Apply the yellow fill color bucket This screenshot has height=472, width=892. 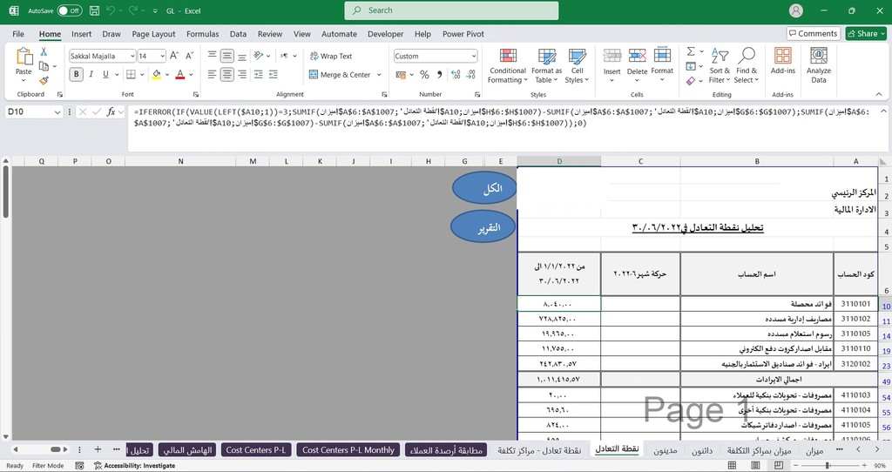(156, 75)
